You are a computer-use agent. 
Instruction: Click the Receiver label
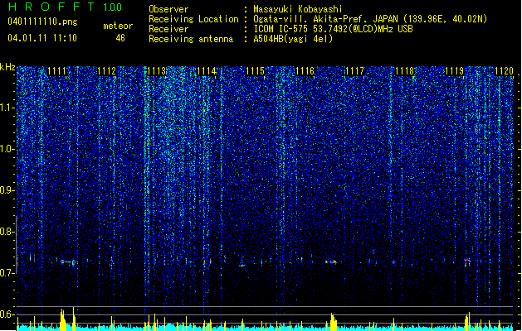(168, 29)
